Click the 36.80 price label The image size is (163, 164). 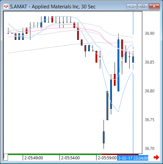[150, 91]
